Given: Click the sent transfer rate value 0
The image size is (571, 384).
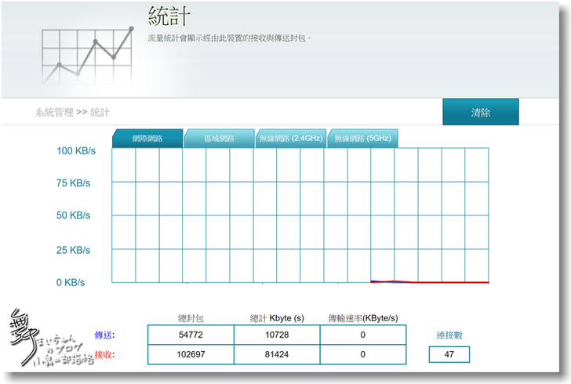Looking at the screenshot, I should tap(362, 335).
